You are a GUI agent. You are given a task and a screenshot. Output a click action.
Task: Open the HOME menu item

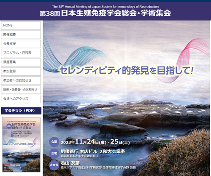point(21,26)
